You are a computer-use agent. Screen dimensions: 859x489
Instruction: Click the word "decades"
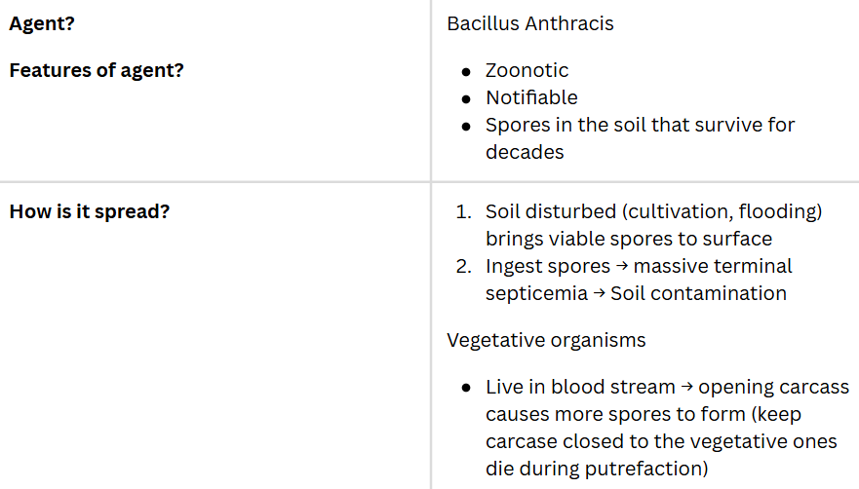[525, 152]
